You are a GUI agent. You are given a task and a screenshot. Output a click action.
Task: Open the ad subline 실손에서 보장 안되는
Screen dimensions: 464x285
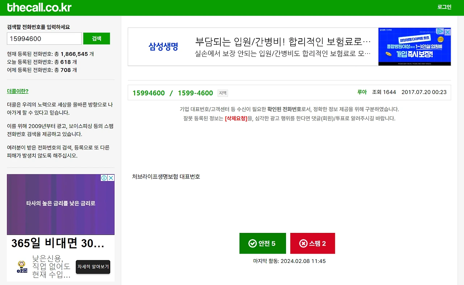(283, 54)
